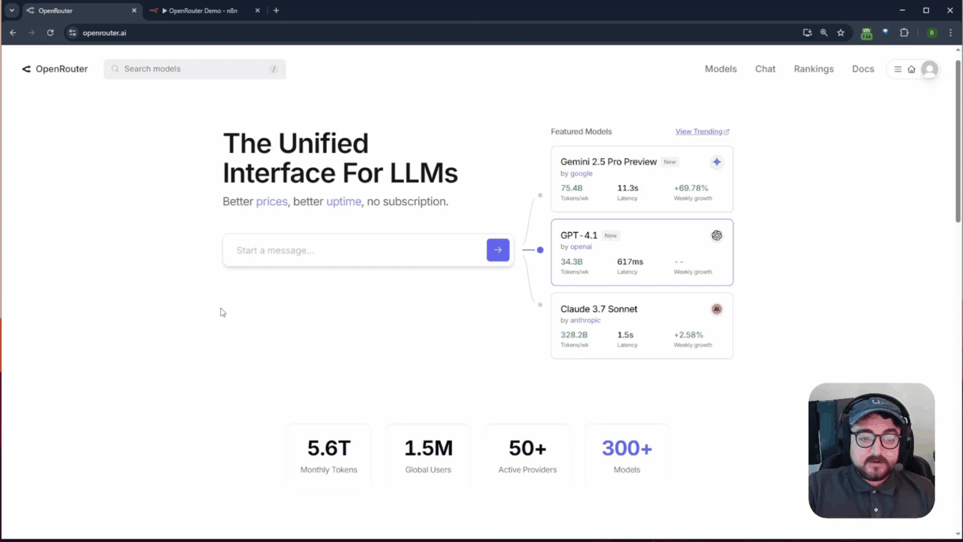The width and height of the screenshot is (963, 542).
Task: Open the browser extensions puzzle icon
Action: coord(904,33)
